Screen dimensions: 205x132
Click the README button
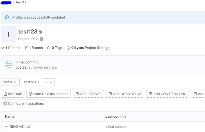[x=12, y=94]
